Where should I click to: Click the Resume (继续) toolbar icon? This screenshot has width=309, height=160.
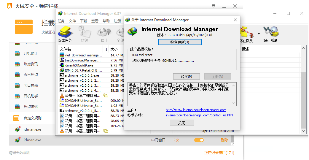pyautogui.click(x=85, y=34)
